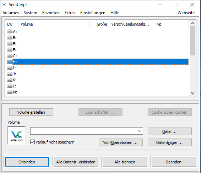Click 'Alle Datentr. einbinden' button
The height and width of the screenshot is (173, 218).
point(76,162)
